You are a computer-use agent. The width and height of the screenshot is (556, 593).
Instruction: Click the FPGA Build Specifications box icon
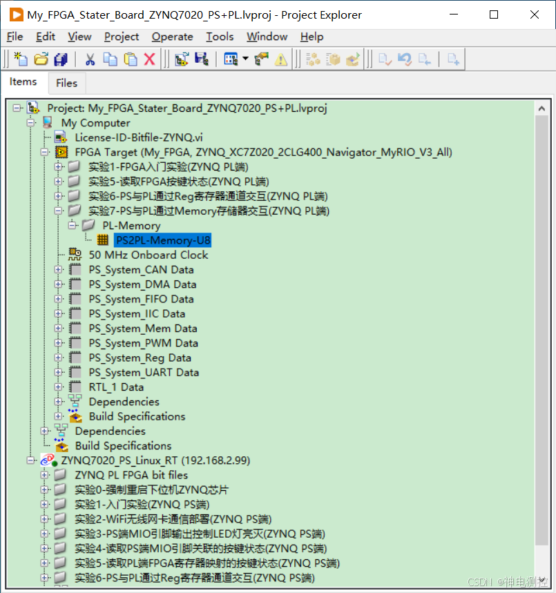coord(75,416)
